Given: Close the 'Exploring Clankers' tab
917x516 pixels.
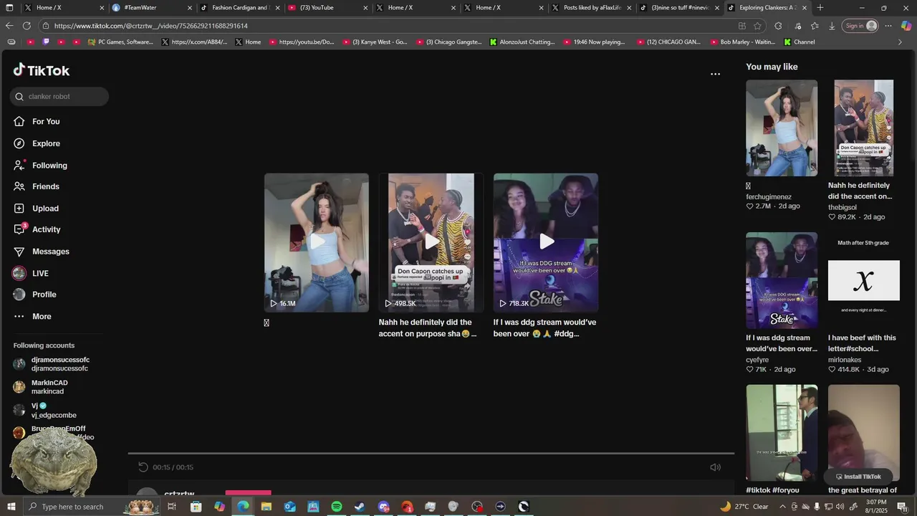Looking at the screenshot, I should (x=805, y=8).
